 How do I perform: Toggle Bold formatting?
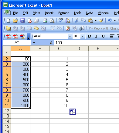[x=89, y=36]
